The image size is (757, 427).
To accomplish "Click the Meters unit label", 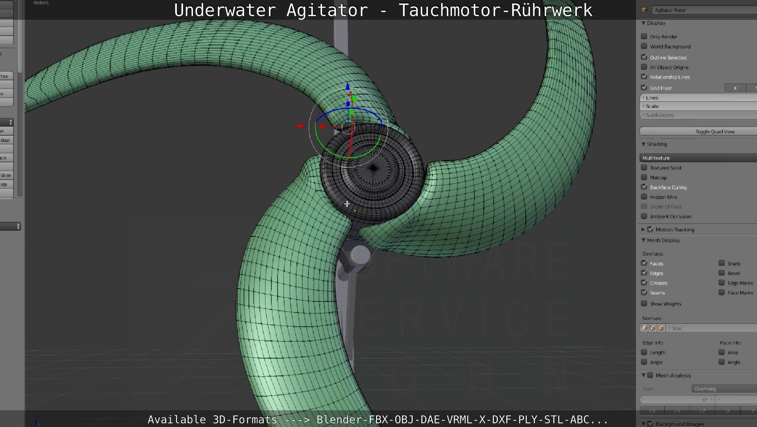I will tap(41, 3).
